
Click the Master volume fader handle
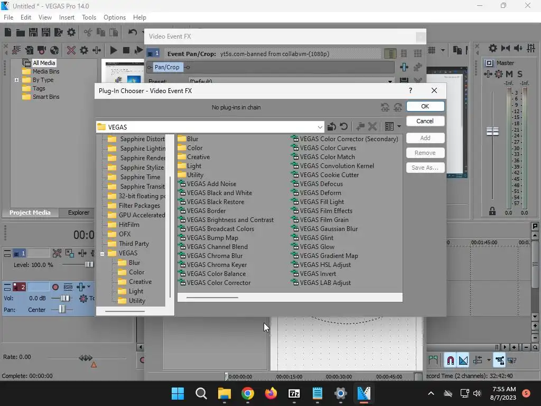(492, 132)
